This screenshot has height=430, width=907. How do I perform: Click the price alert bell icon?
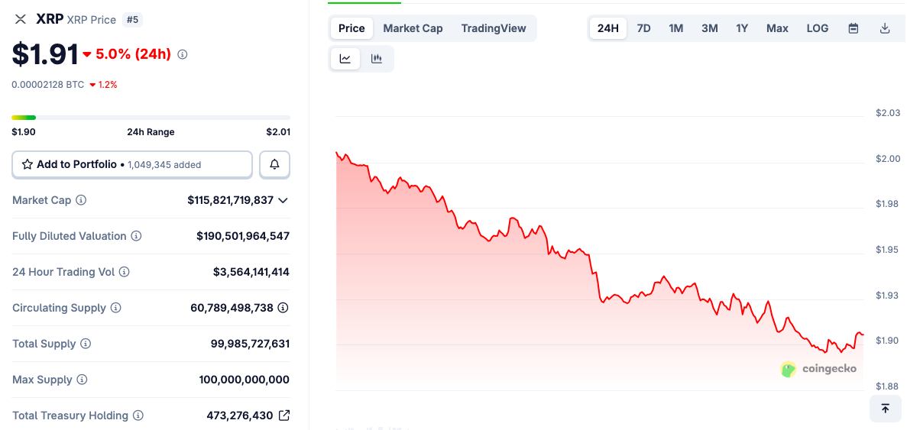coord(274,164)
